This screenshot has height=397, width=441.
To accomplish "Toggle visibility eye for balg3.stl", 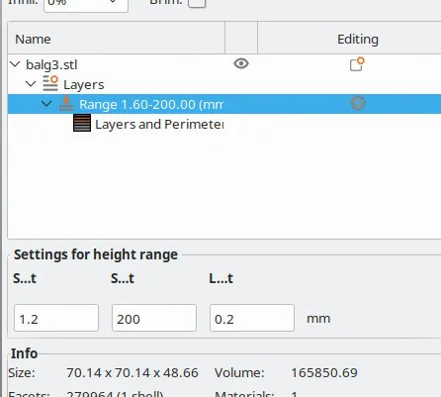I will 241,63.
